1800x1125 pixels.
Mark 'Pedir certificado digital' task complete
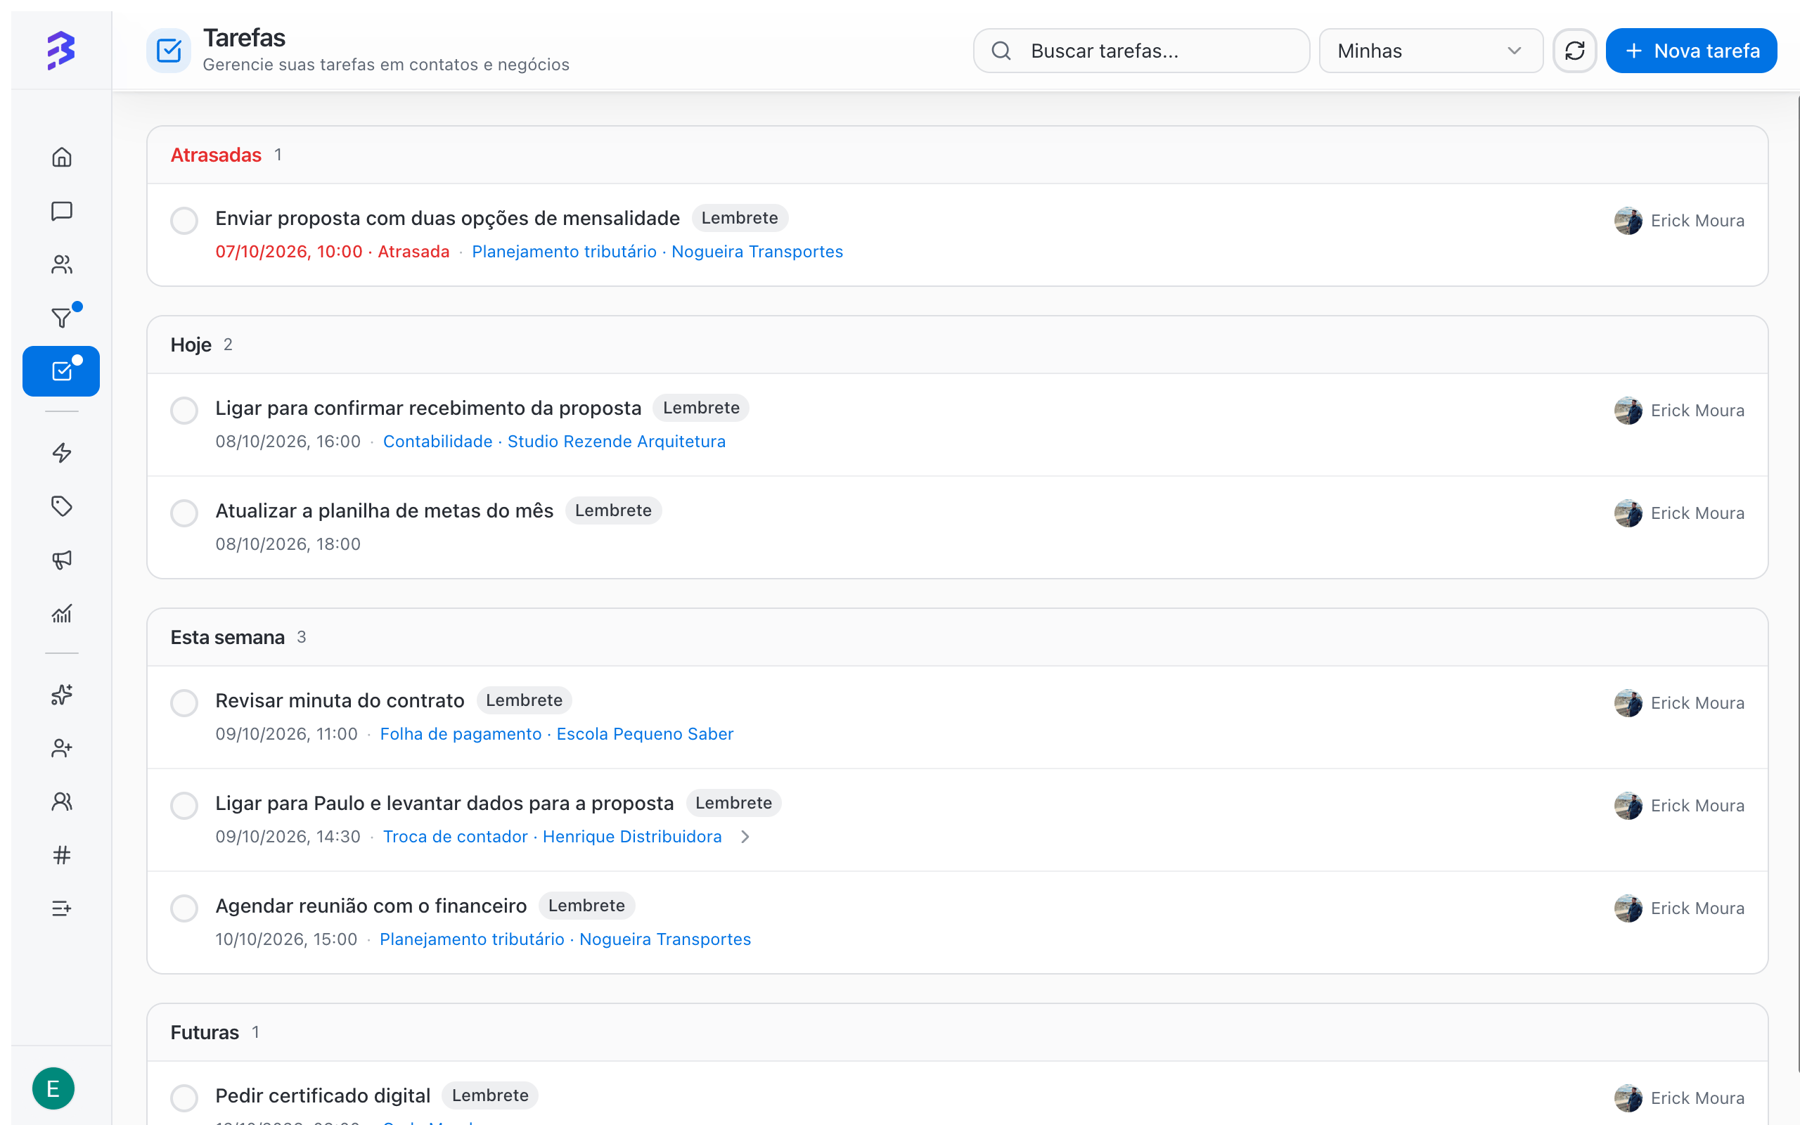pos(184,1098)
